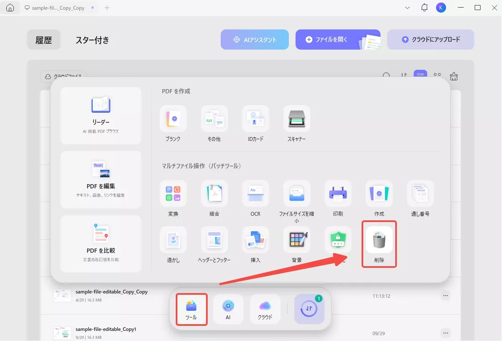Screen dimensions: 502x341
Task: Click the sample-file-editable_Copy1 thumbnail
Action: [x=62, y=333]
